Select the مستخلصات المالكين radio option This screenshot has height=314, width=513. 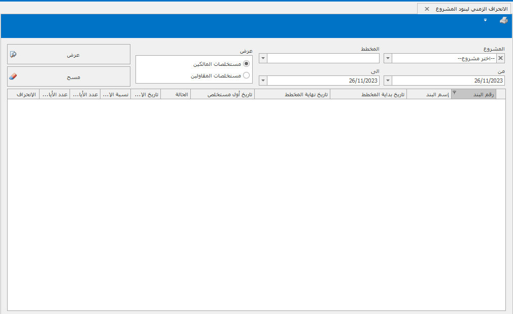pos(247,64)
